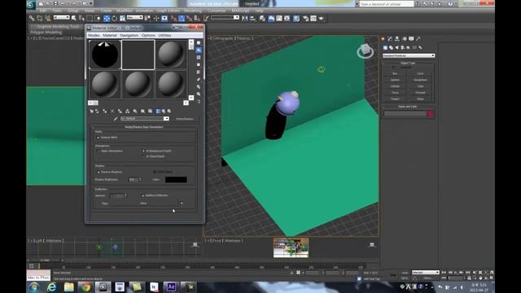521x293 pixels.
Task: Click the image thumbnail in Front viewport
Action: tap(291, 247)
